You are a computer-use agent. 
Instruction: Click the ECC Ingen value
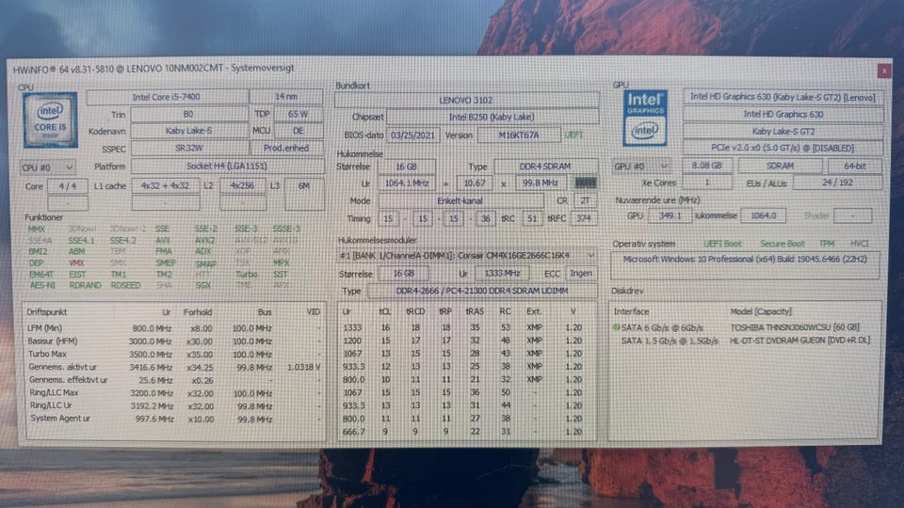coord(581,273)
